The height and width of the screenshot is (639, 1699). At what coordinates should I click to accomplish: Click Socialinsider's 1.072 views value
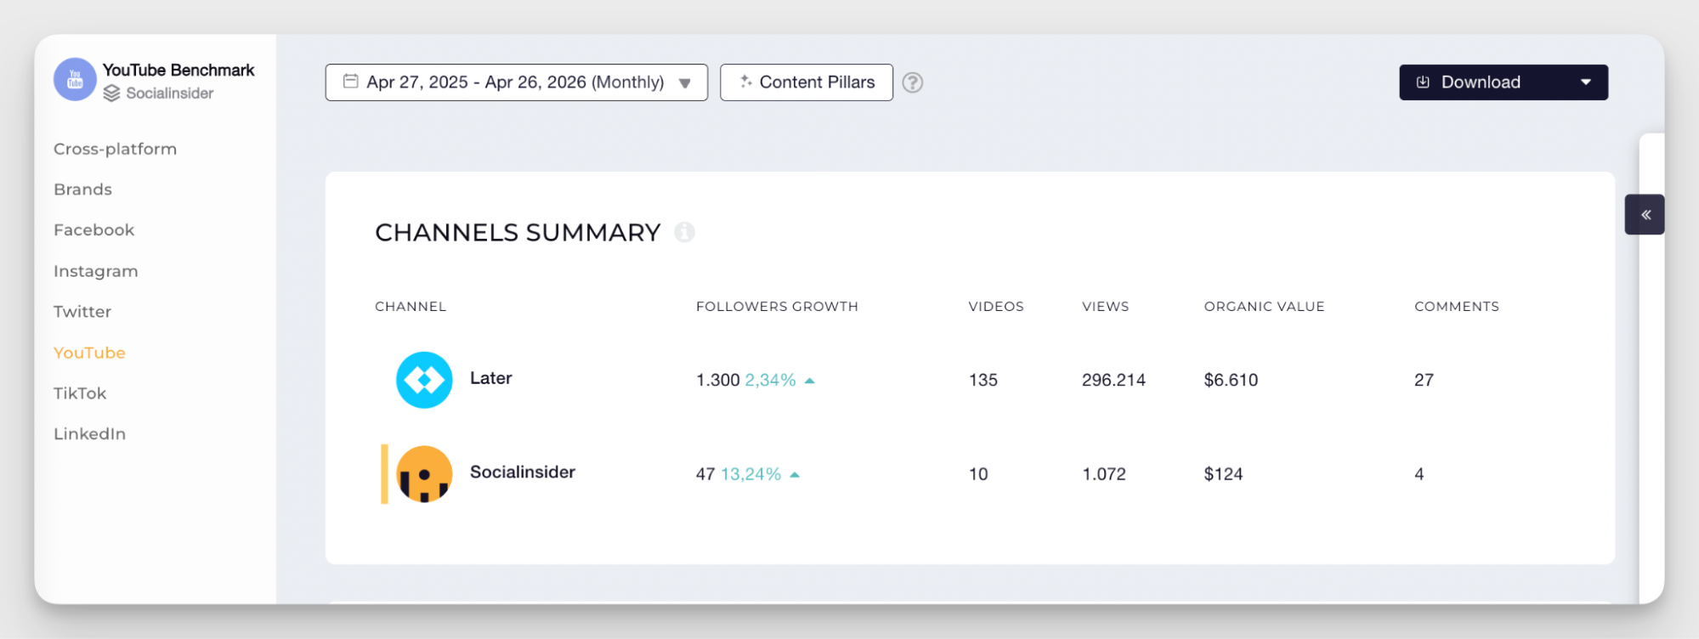coord(1103,474)
